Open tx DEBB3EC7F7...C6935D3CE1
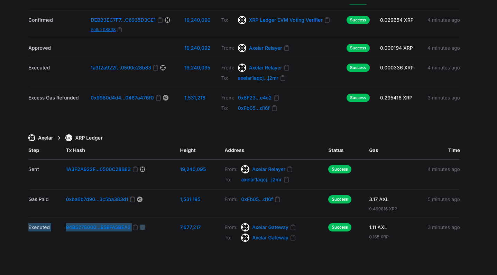 point(123,20)
